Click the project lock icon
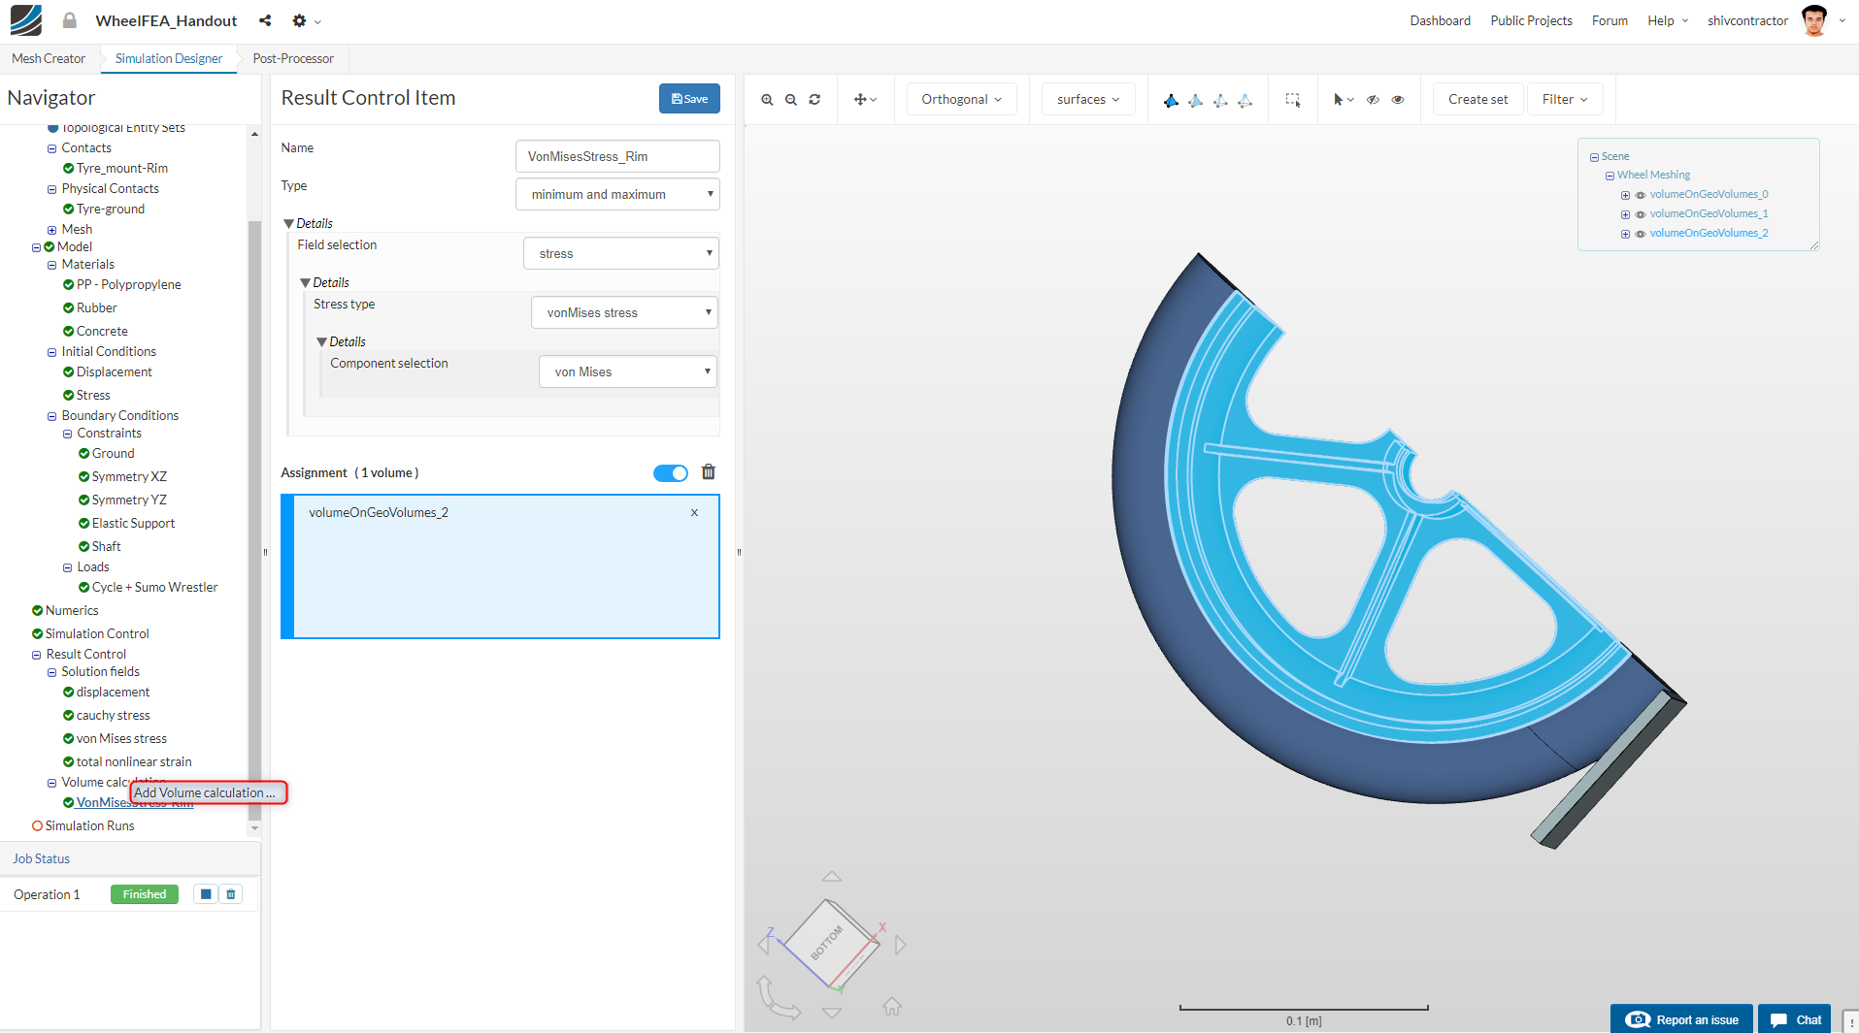 pyautogui.click(x=70, y=20)
